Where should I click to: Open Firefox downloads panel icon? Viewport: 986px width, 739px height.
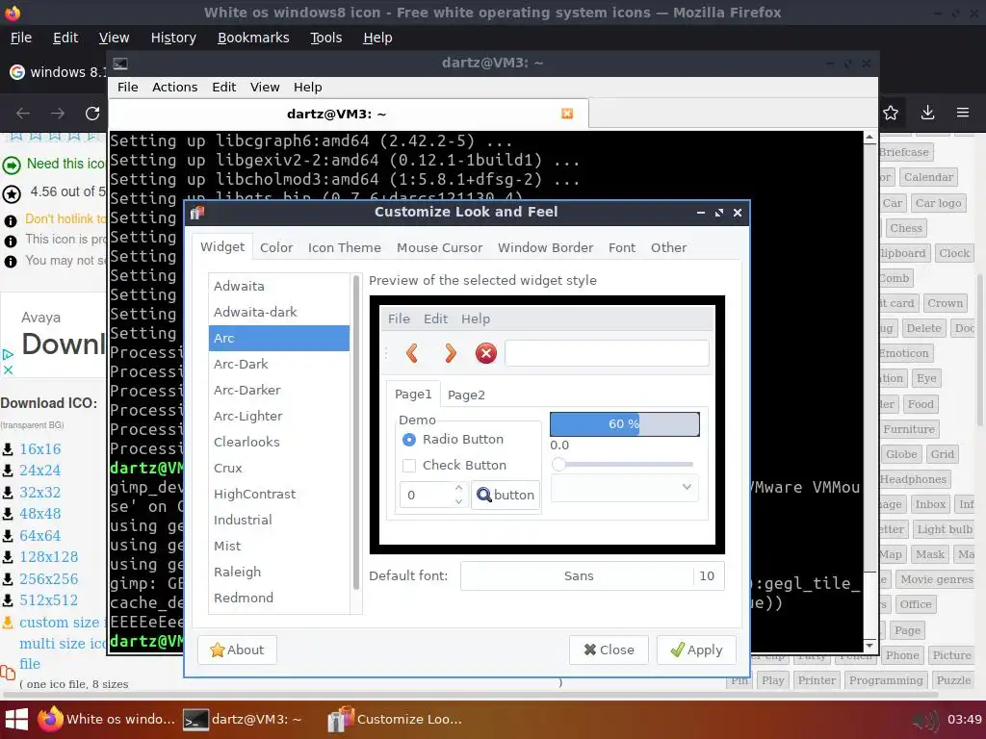pyautogui.click(x=927, y=114)
